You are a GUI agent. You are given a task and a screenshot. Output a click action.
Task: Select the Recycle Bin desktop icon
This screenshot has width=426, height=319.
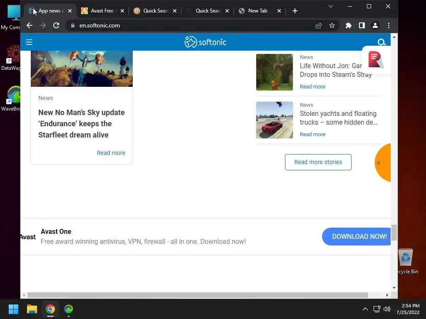coord(406,262)
